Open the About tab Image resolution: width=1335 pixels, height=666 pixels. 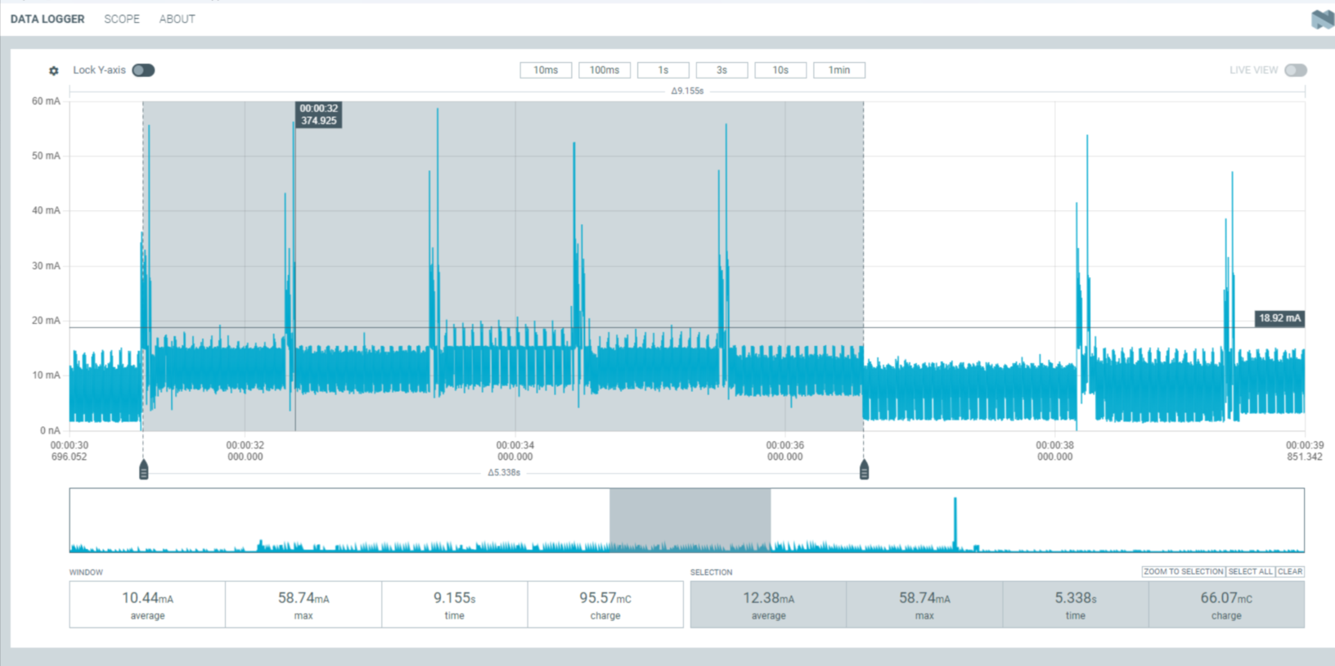(x=177, y=19)
